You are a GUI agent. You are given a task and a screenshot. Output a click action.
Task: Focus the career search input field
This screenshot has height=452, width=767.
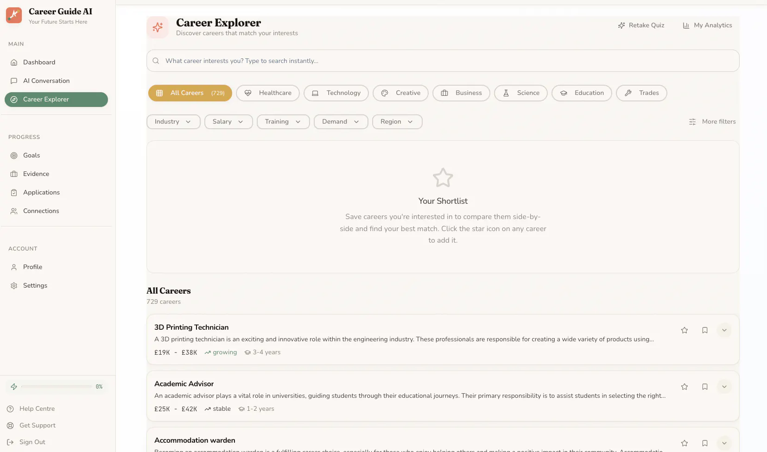pyautogui.click(x=443, y=61)
